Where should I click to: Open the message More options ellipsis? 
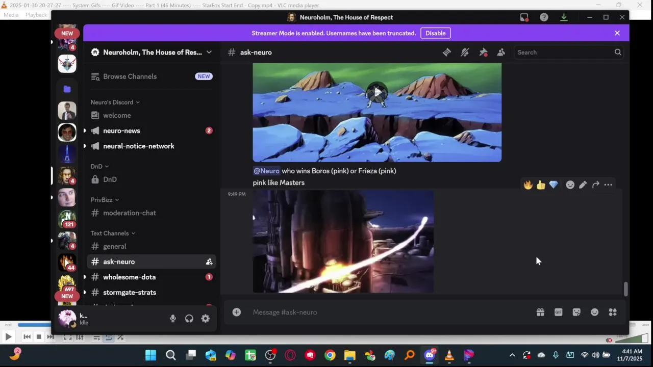coord(608,185)
